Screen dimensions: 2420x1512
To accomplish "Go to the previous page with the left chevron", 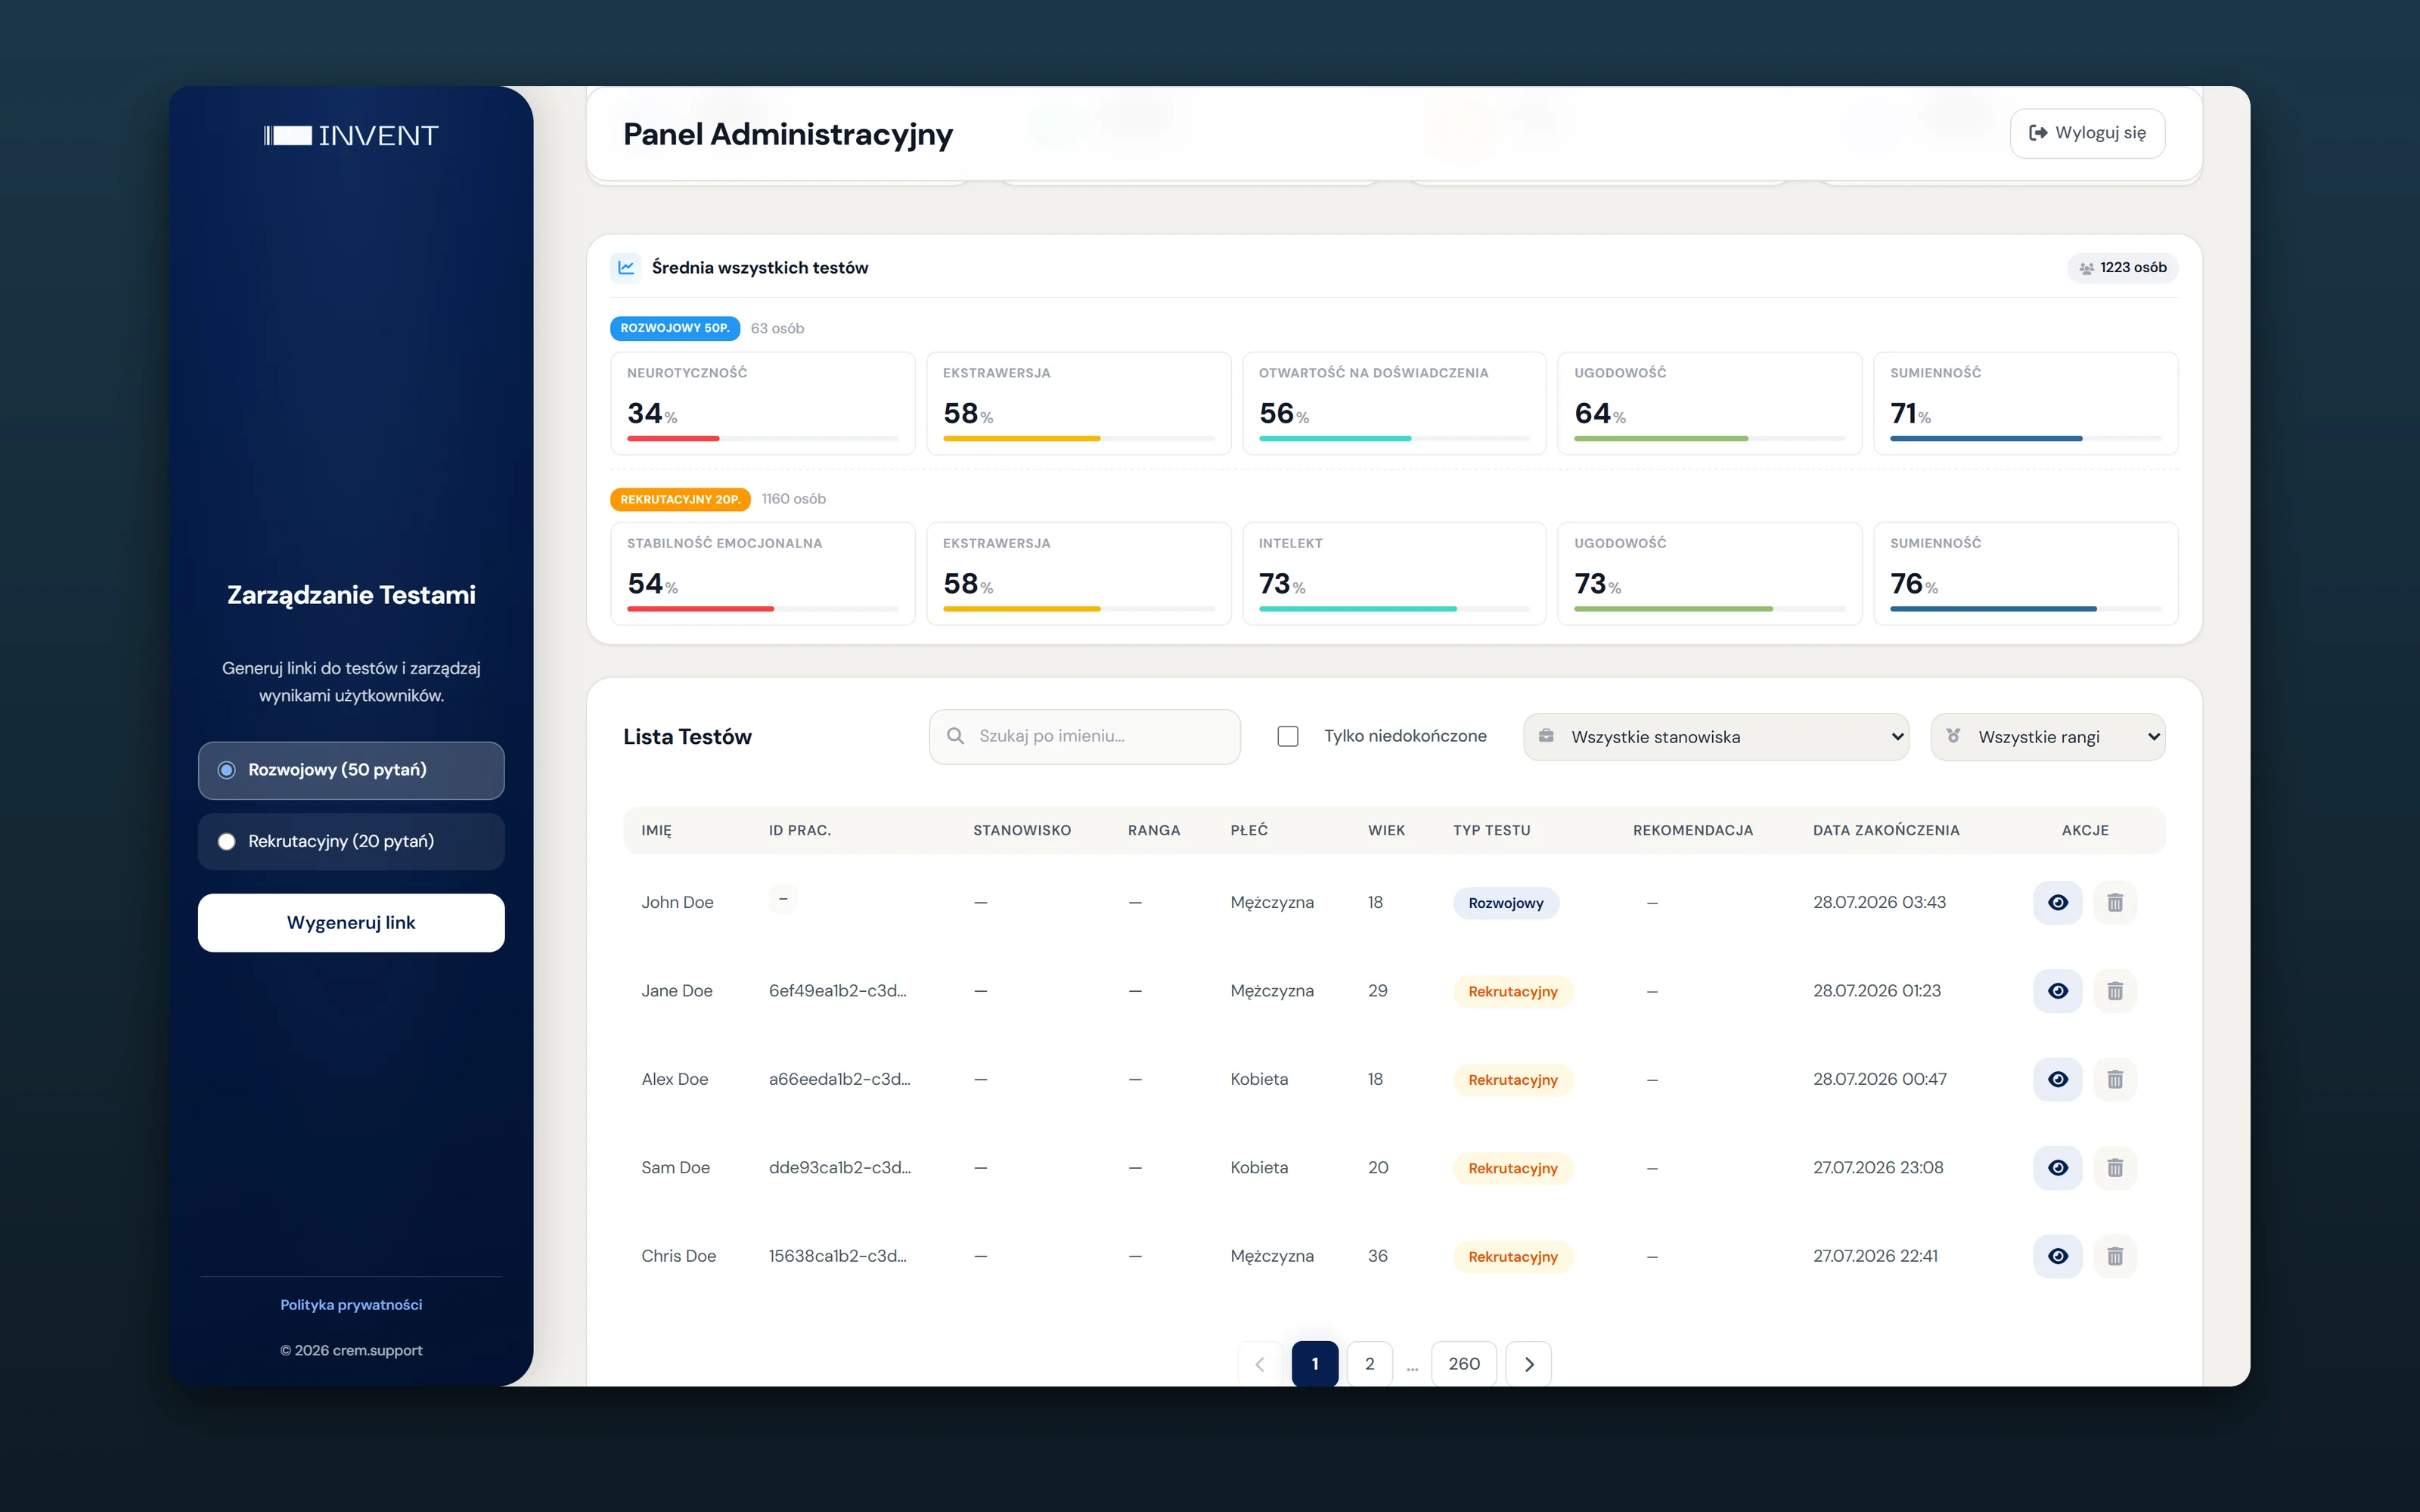I will point(1260,1364).
